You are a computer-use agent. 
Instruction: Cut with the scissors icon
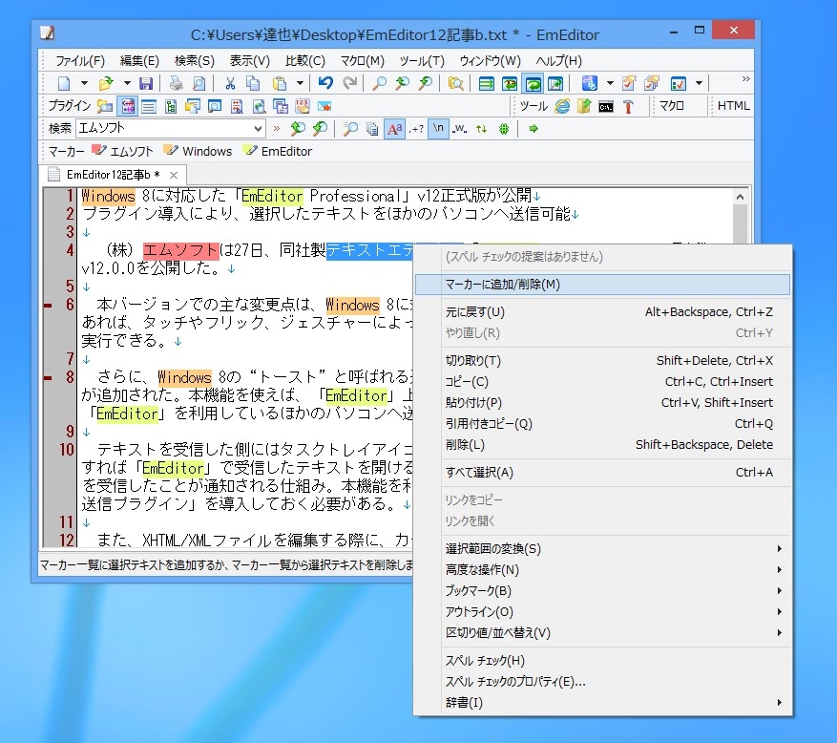pos(230,84)
